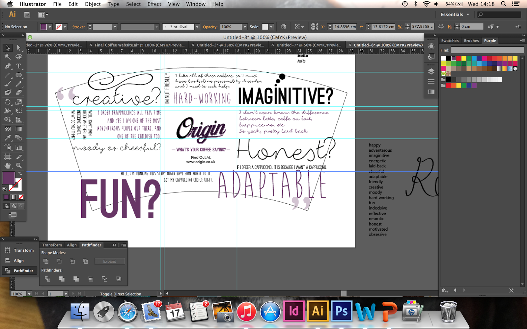Pick the Pencil tool
527x329 pixels.
pos(19,84)
